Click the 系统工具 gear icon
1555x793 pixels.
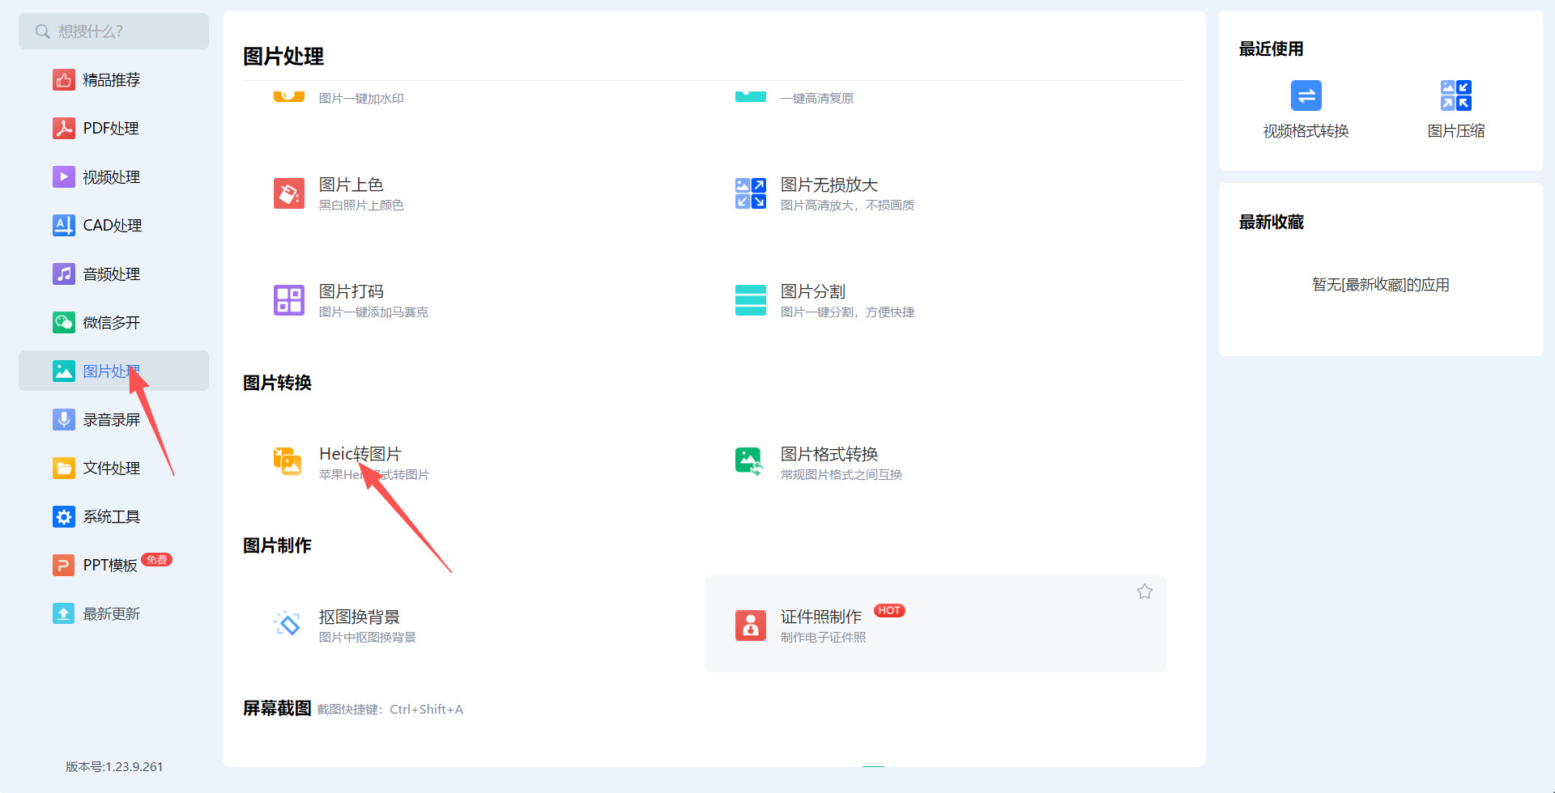(x=64, y=517)
